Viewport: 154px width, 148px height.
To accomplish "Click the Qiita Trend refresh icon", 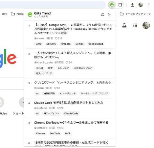I will tap(103, 14).
